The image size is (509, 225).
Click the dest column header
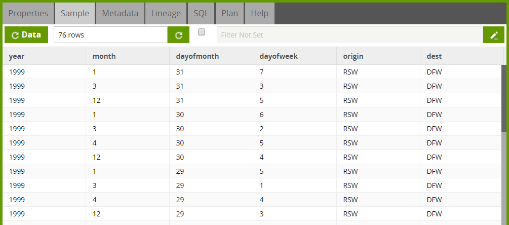462,56
